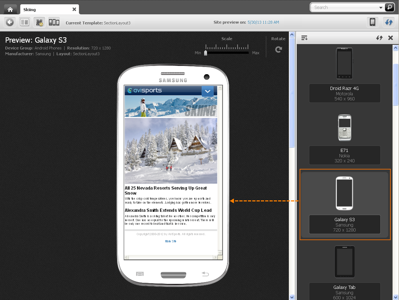Click Layout SectionLayout3 text in header

click(78, 54)
